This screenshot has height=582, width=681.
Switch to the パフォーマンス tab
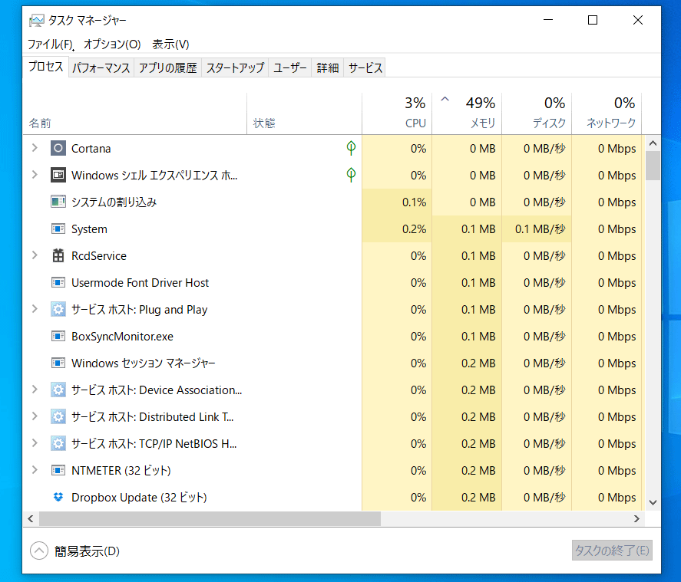point(101,68)
